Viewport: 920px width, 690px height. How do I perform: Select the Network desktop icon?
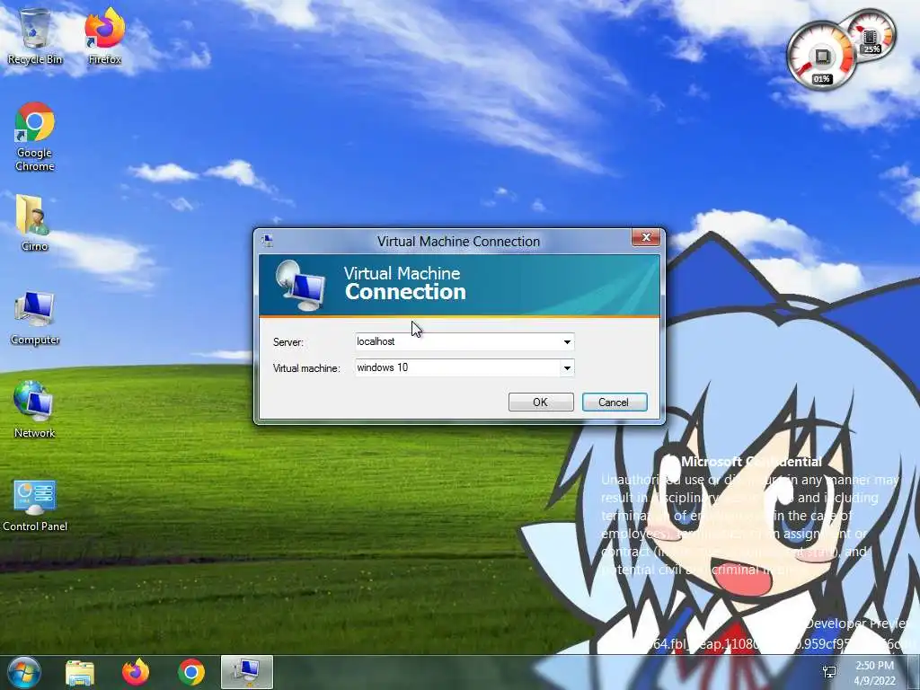coord(34,410)
